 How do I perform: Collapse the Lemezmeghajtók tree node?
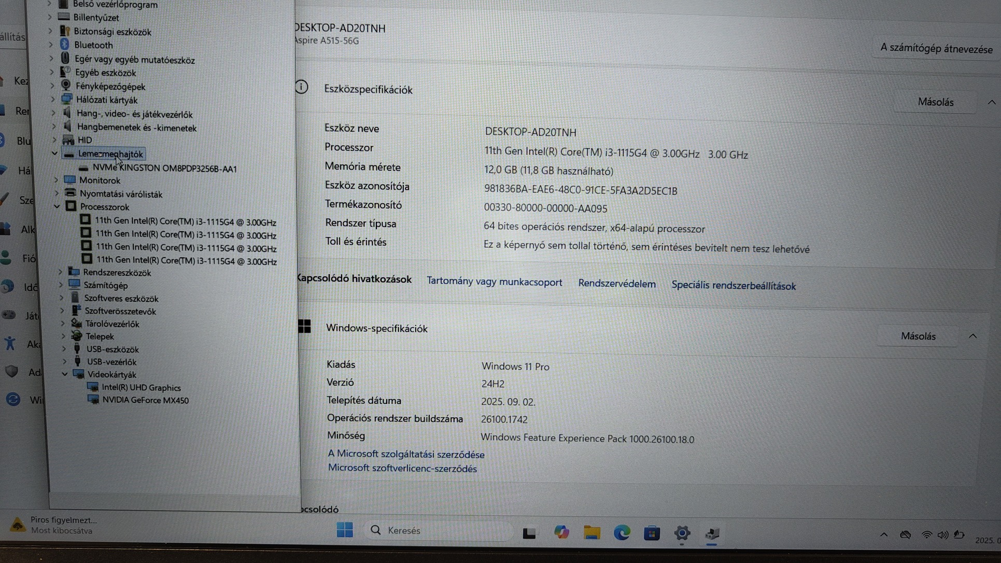click(x=54, y=153)
